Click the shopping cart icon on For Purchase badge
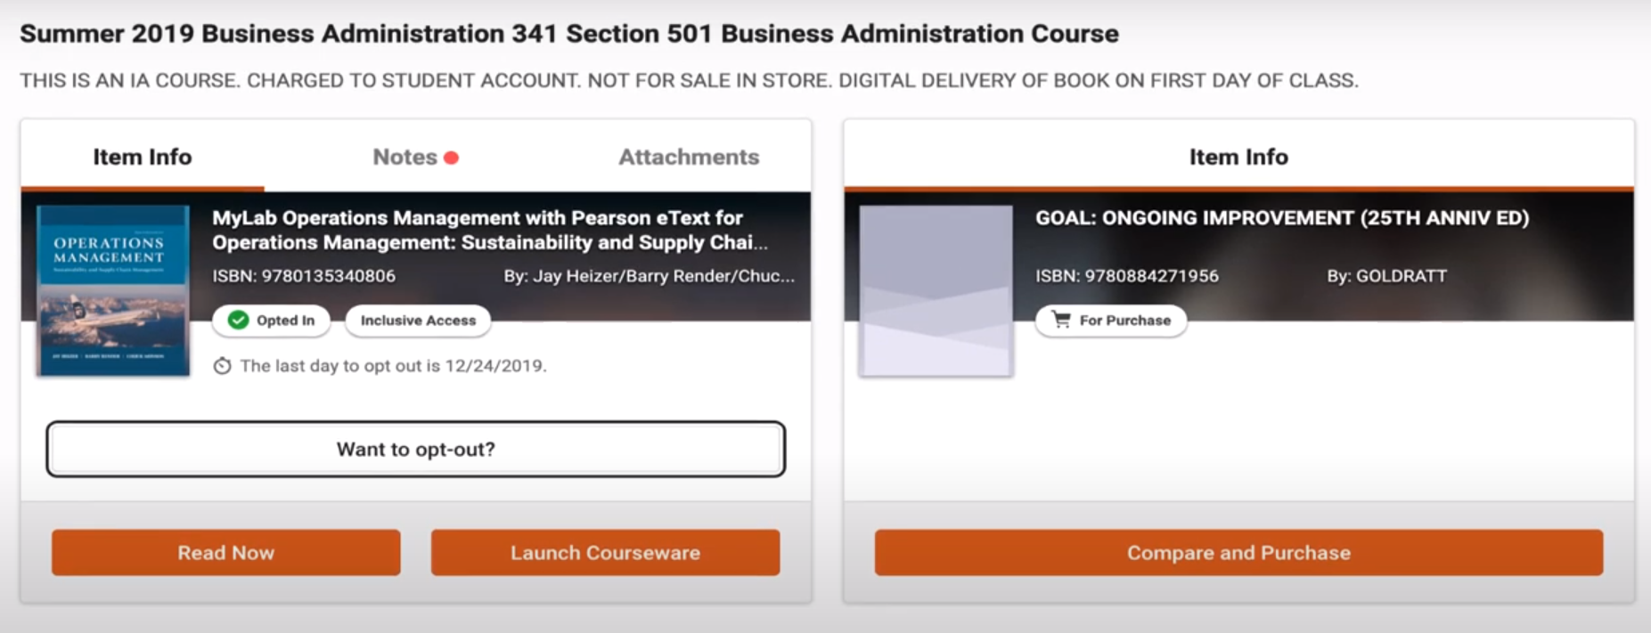1651x633 pixels. point(1061,321)
